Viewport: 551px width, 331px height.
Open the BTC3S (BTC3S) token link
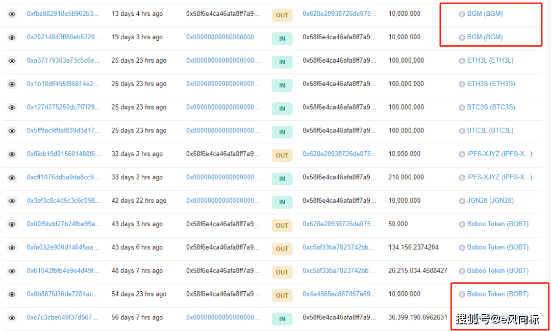click(x=490, y=107)
